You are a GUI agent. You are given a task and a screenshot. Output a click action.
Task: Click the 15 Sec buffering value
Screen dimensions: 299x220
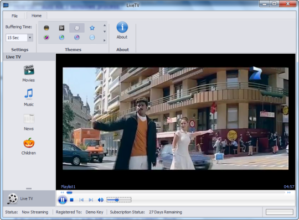(x=13, y=38)
